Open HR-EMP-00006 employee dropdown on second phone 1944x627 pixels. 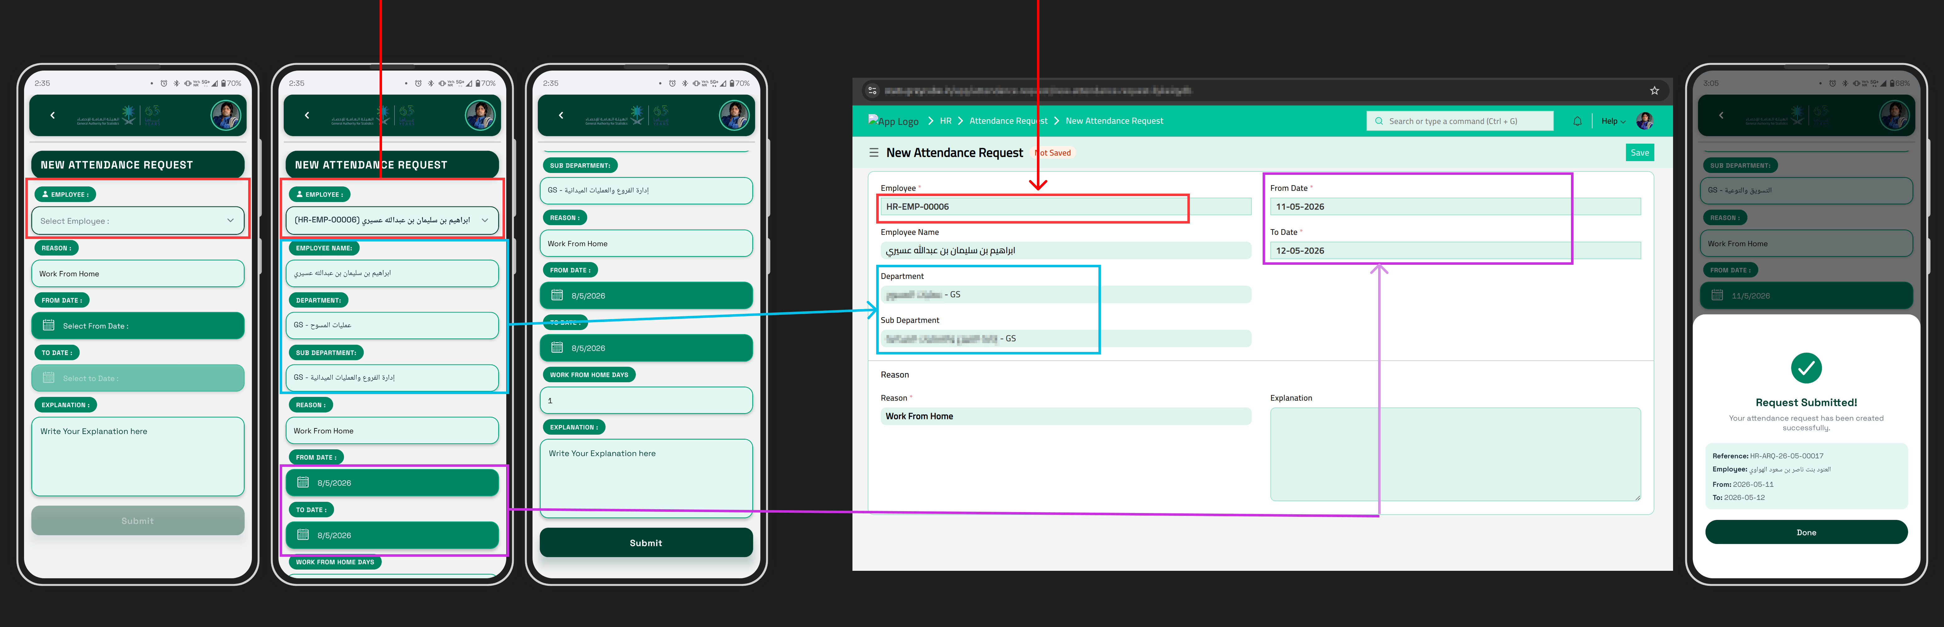click(392, 220)
